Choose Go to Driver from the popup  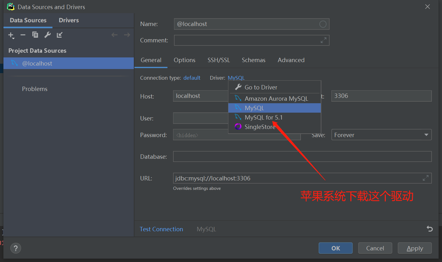click(275, 87)
